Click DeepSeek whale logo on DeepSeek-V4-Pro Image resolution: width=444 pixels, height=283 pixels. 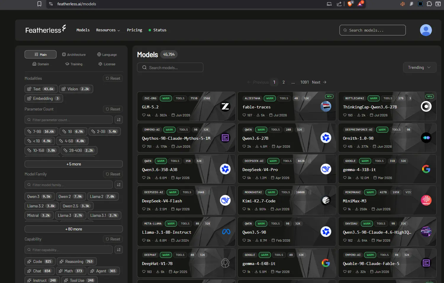[x=326, y=169]
